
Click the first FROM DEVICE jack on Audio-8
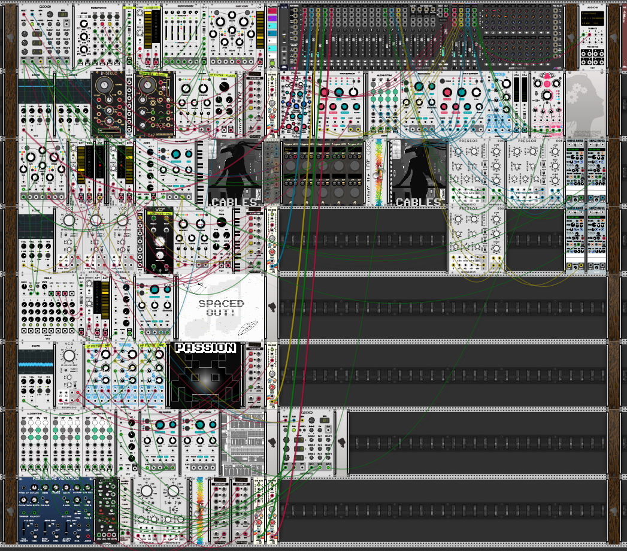(x=583, y=53)
